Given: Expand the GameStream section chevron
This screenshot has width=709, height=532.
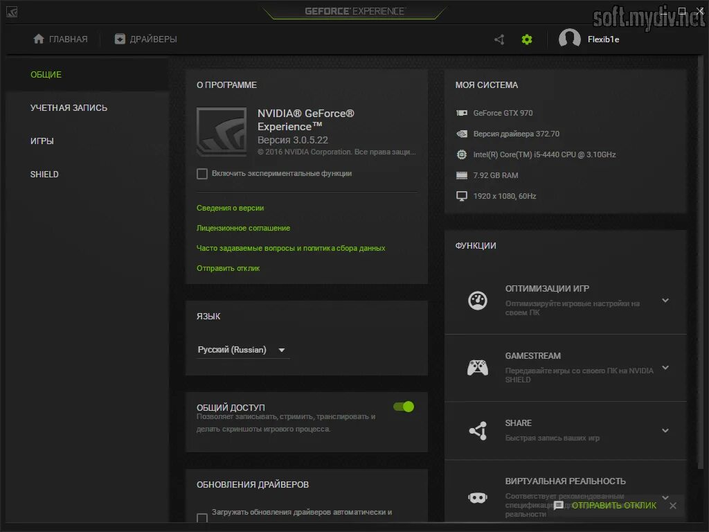Looking at the screenshot, I should [665, 368].
